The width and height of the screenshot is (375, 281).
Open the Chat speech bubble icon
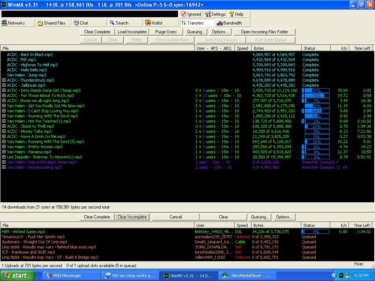tap(76, 23)
